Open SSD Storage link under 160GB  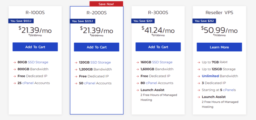pos(162,62)
